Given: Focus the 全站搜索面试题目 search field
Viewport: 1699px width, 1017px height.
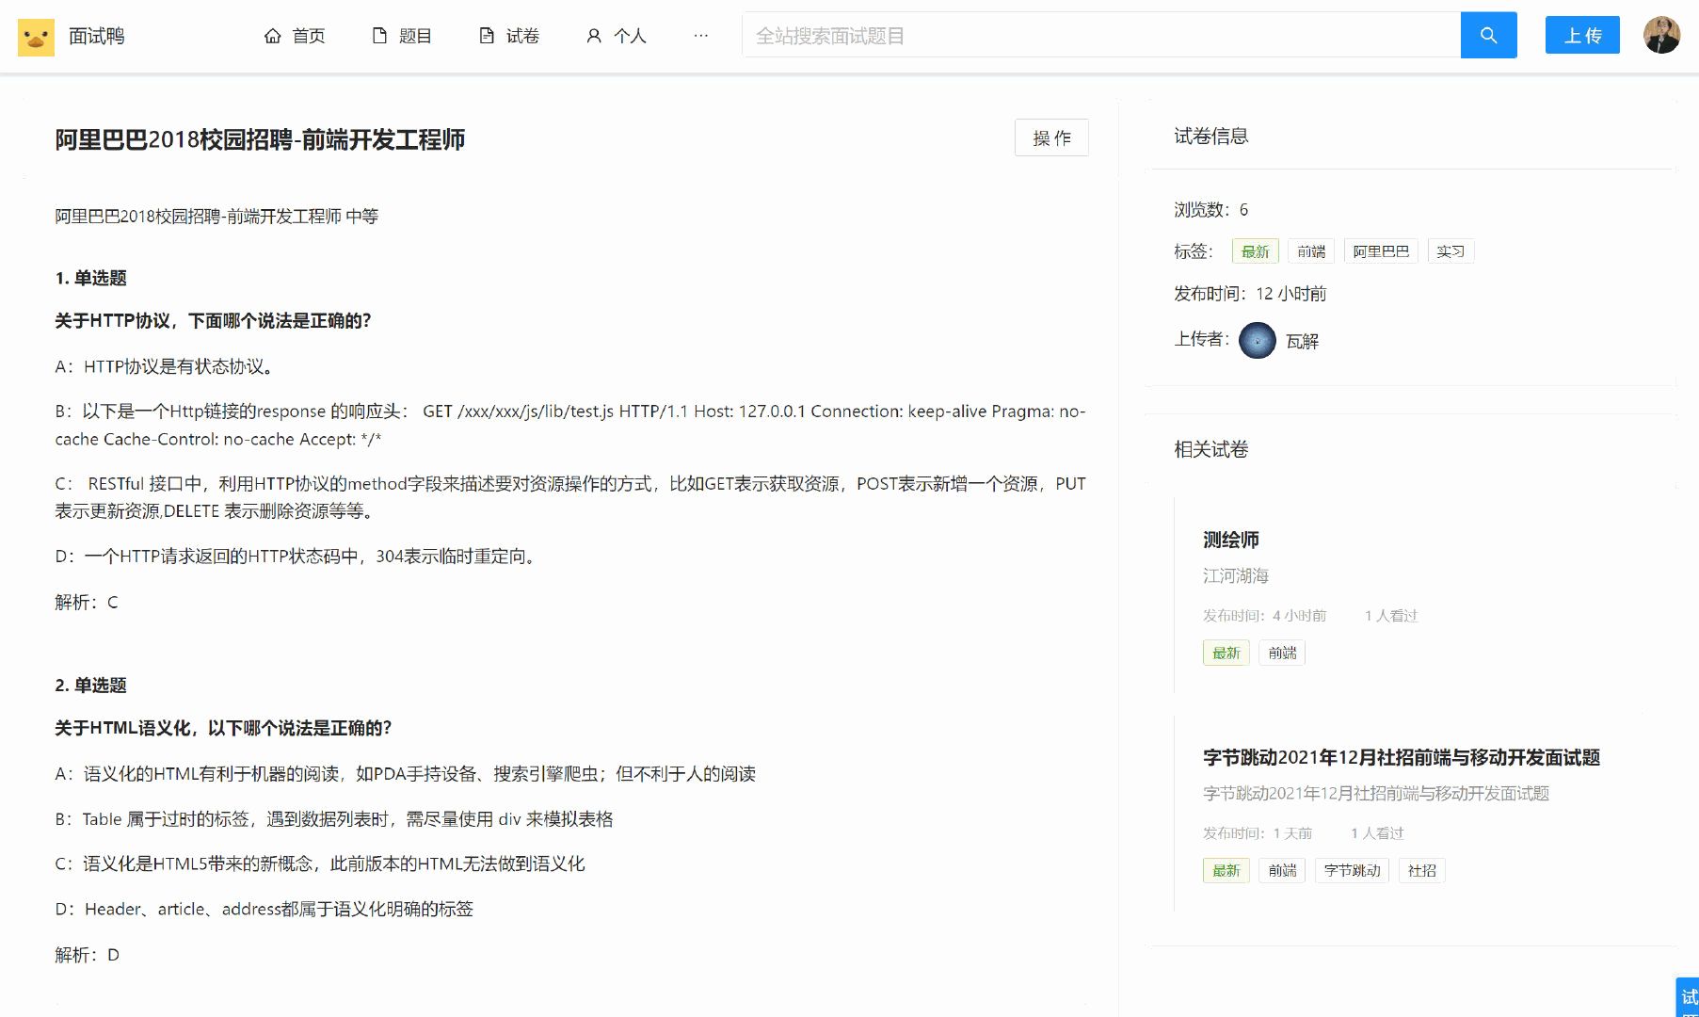Looking at the screenshot, I should [x=1101, y=36].
